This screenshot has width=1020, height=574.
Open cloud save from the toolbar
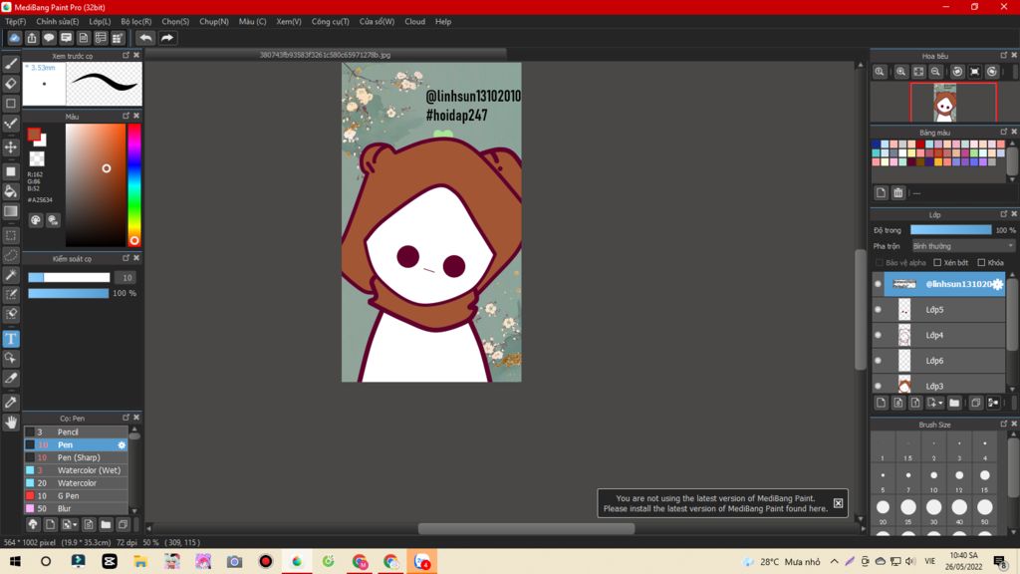pos(14,38)
